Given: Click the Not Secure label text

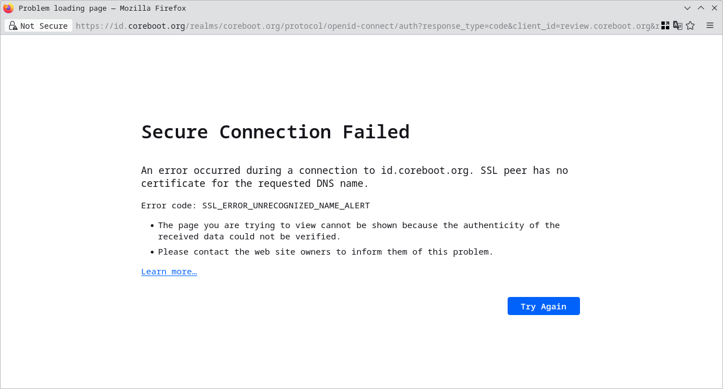Looking at the screenshot, I should pos(44,26).
